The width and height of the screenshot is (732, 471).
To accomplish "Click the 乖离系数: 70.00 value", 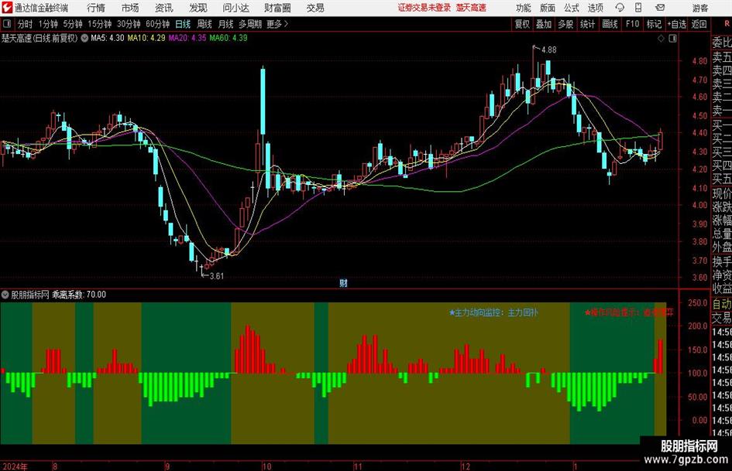I will (x=79, y=295).
